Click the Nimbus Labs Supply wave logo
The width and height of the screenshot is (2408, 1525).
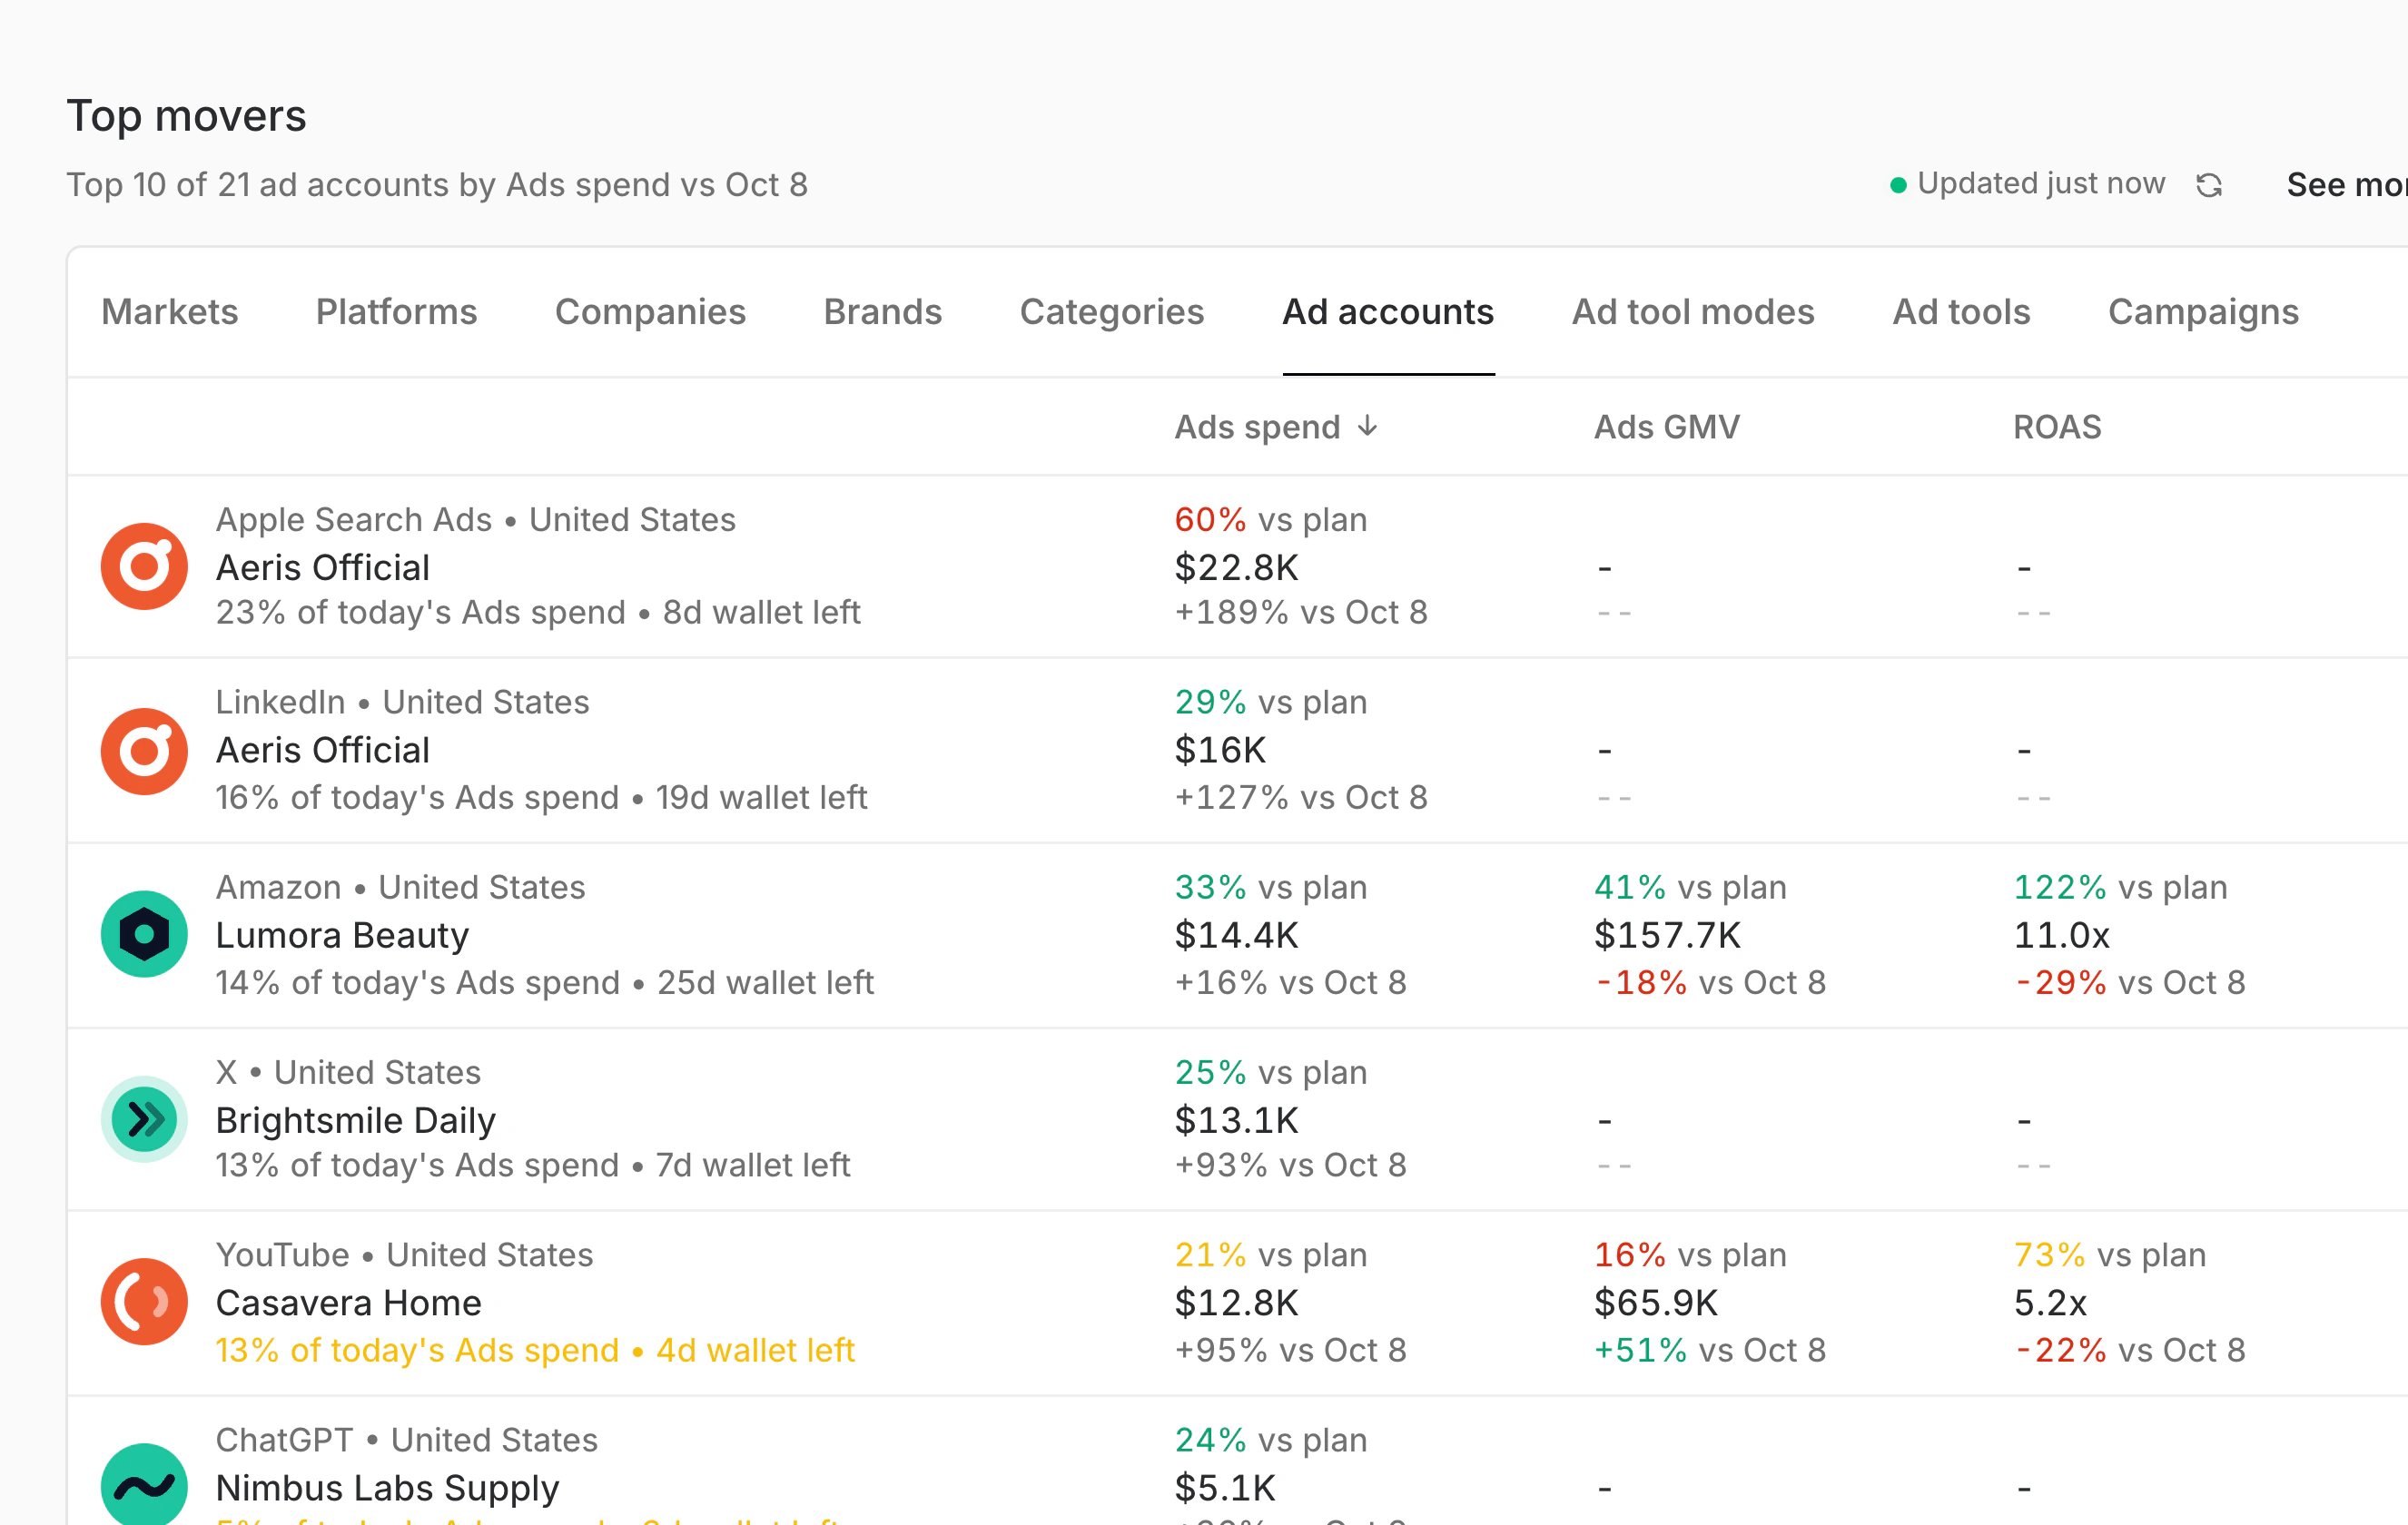click(144, 1485)
